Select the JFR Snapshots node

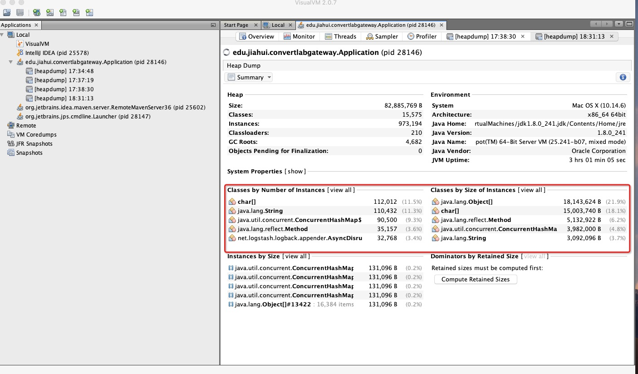[34, 143]
